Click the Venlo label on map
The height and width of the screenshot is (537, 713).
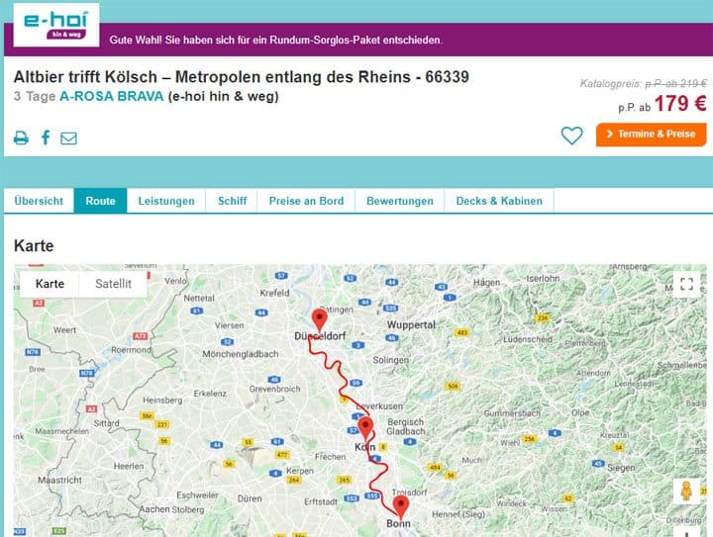(175, 281)
